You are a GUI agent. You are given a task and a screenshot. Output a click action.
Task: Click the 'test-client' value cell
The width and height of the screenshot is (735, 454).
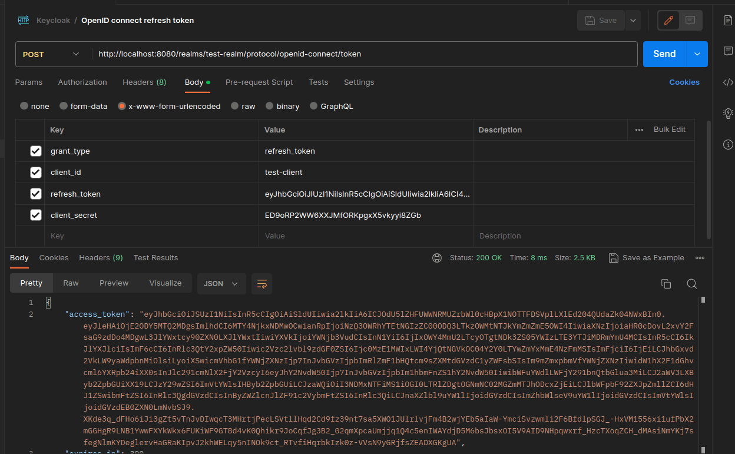coord(366,173)
